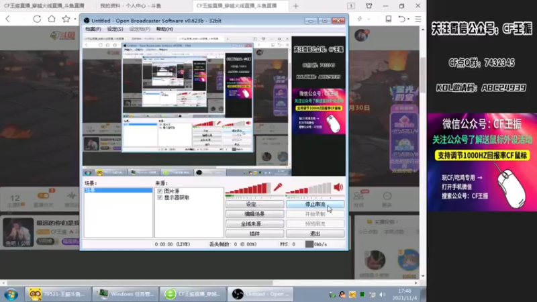Click the tab counter box in title bar

(351, 6)
